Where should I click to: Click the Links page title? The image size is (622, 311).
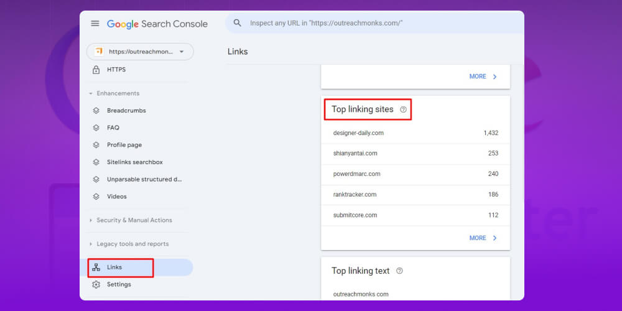pyautogui.click(x=238, y=52)
